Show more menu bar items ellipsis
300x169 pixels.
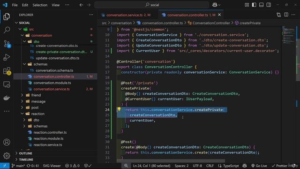point(67,5)
